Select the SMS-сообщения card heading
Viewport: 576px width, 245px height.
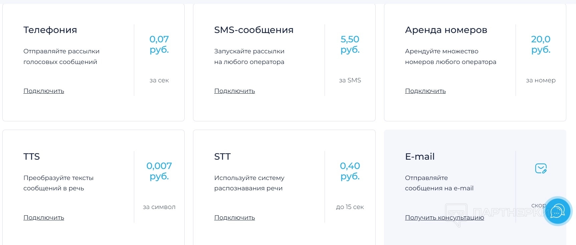click(253, 30)
